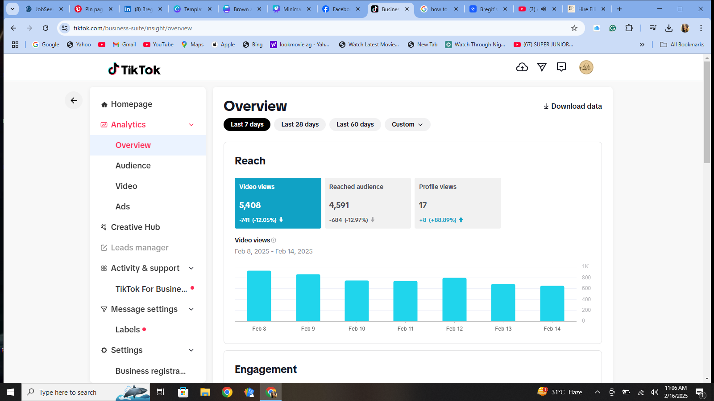This screenshot has width=714, height=401.
Task: Click Download data
Action: click(573, 106)
